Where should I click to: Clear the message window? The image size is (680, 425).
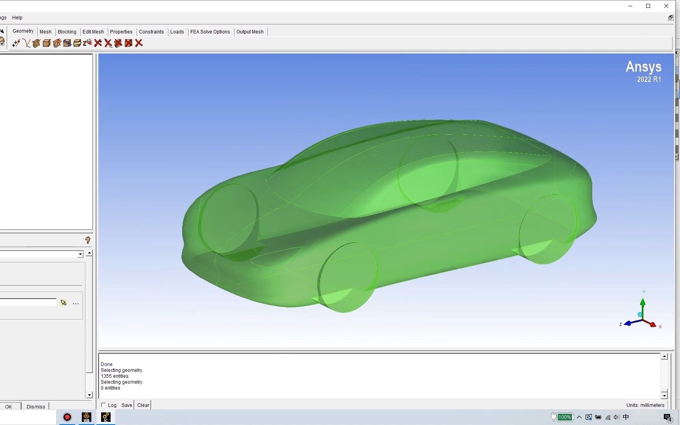coord(143,405)
